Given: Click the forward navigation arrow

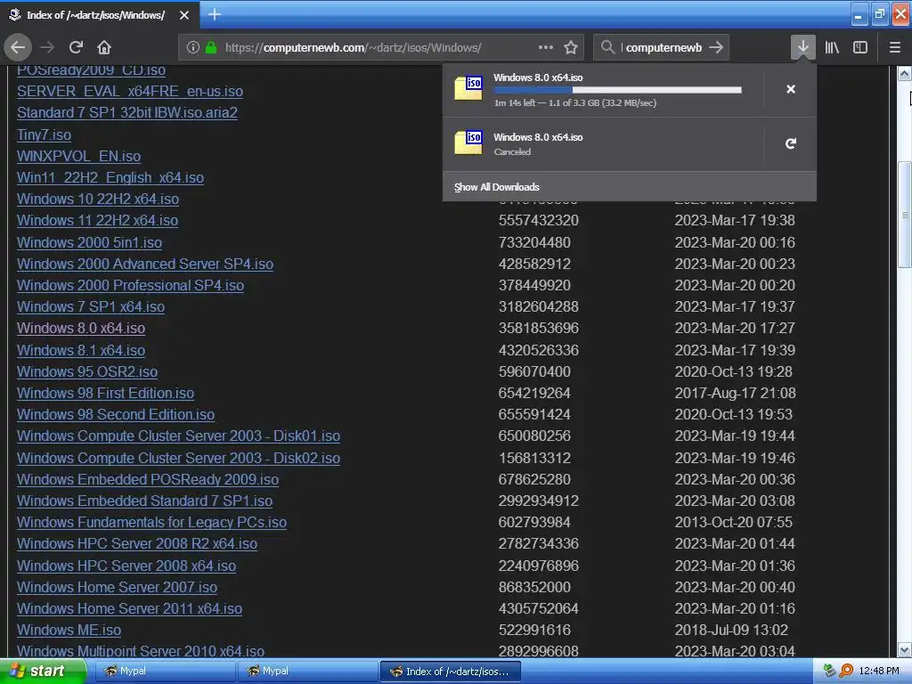Looking at the screenshot, I should pos(47,47).
